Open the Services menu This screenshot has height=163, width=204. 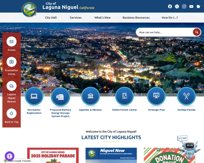(75, 18)
